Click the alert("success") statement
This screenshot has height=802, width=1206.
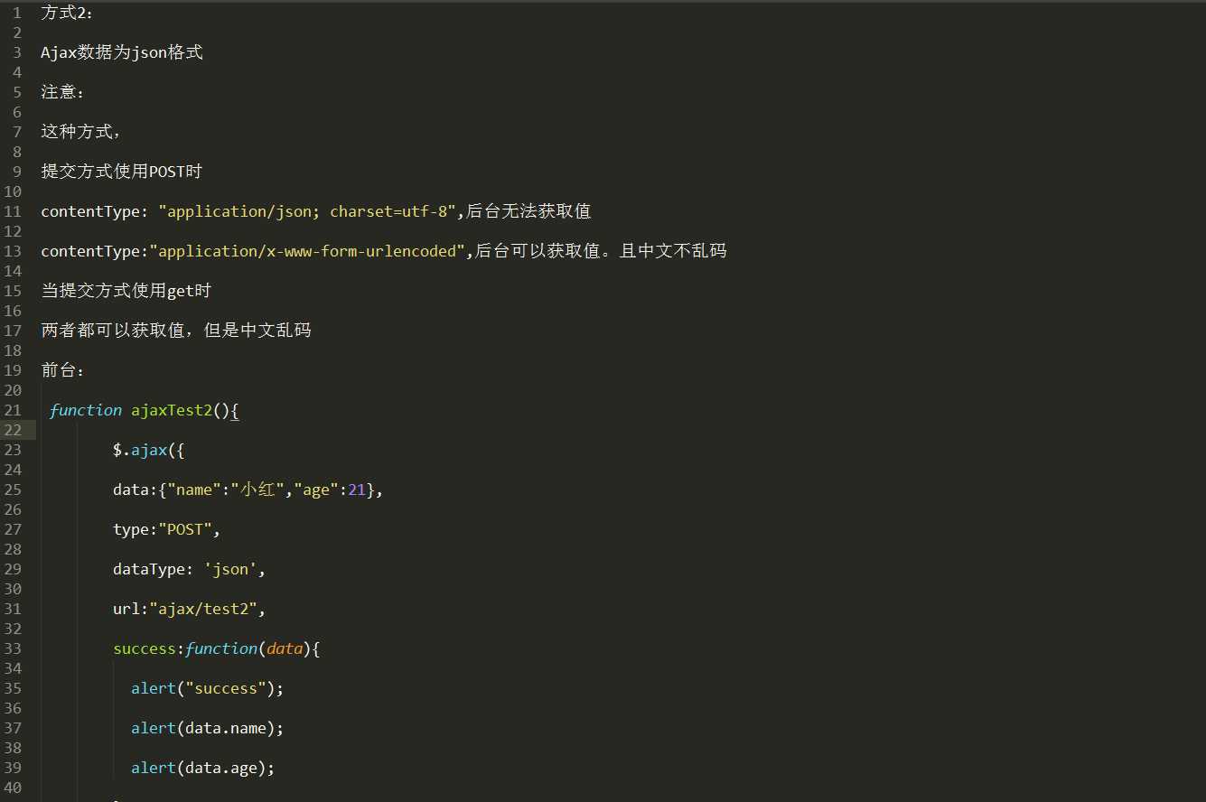[207, 688]
